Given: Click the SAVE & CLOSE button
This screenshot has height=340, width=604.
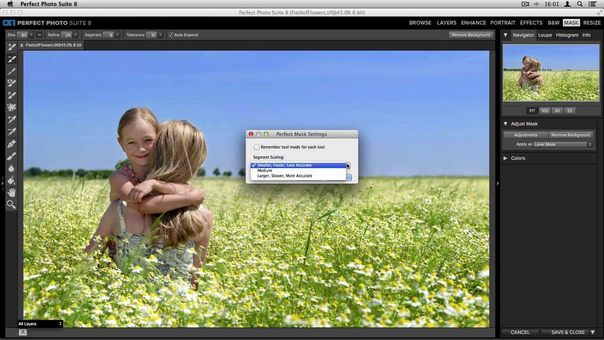Looking at the screenshot, I should [568, 332].
